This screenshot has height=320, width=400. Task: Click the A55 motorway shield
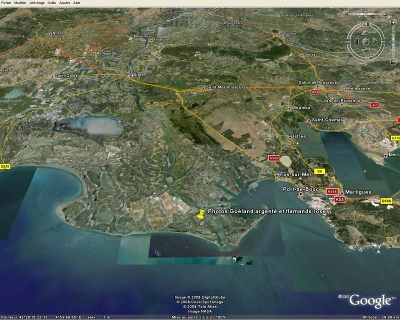(x=339, y=199)
